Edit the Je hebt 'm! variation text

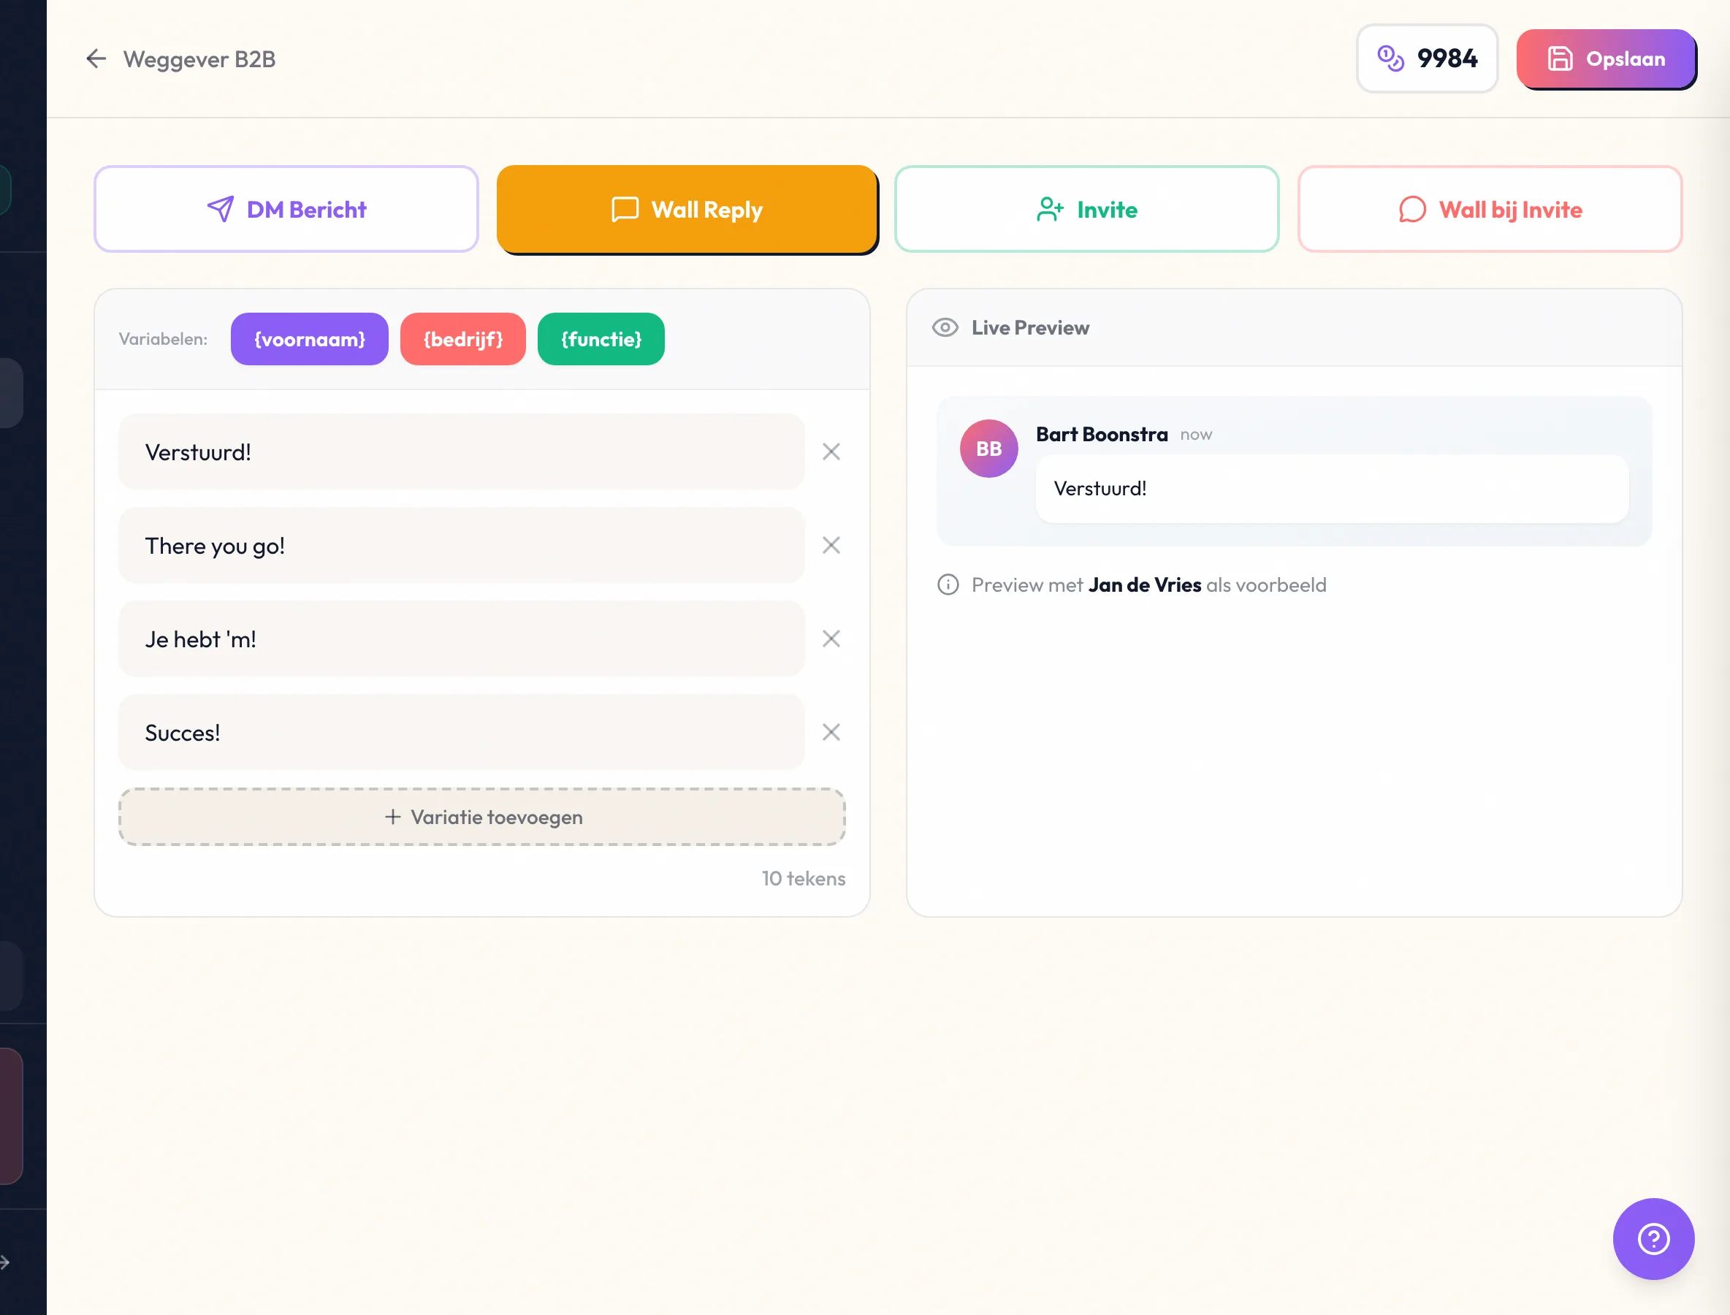tap(461, 639)
